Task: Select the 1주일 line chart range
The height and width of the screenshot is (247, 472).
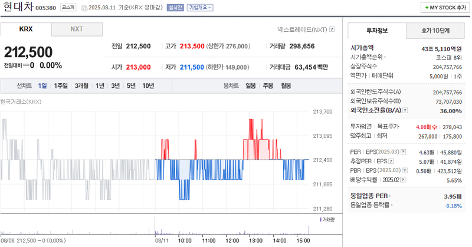Action: pyautogui.click(x=61, y=85)
